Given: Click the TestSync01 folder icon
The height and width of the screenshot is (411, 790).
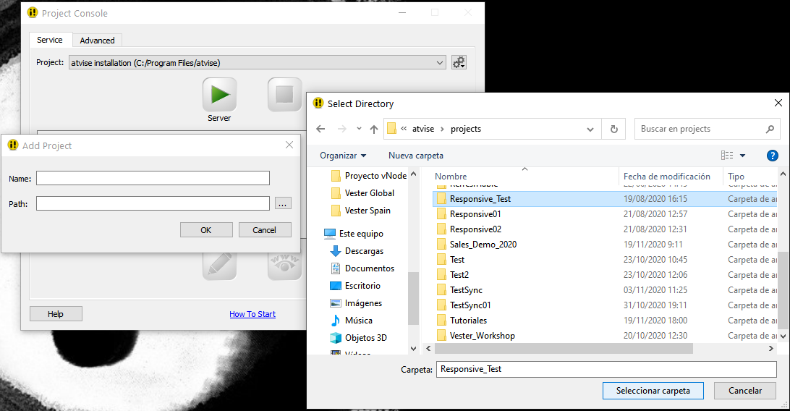Looking at the screenshot, I should coord(441,305).
